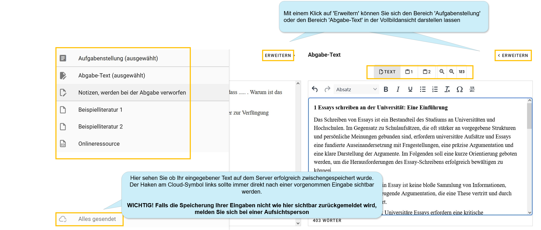This screenshot has width=541, height=230.
Task: Expand the Abgabe-Text panel via right ERWEITERN
Action: pos(513,55)
